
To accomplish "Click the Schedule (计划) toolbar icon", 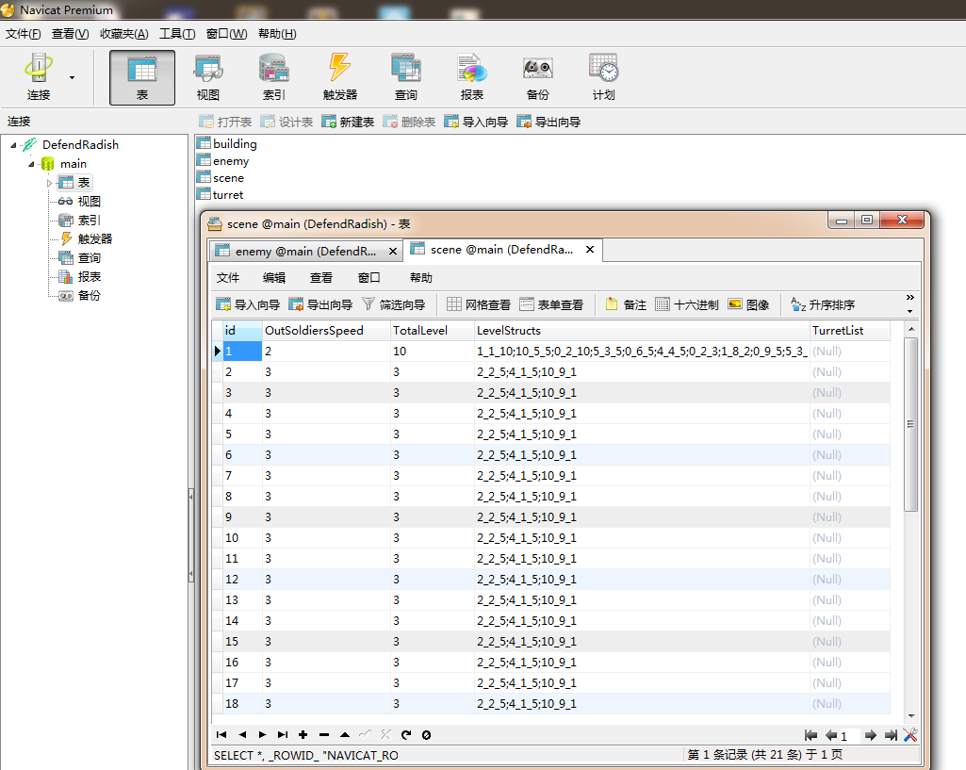I will 603,77.
